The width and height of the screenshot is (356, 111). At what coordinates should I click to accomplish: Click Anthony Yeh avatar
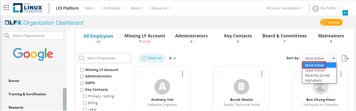162,86
